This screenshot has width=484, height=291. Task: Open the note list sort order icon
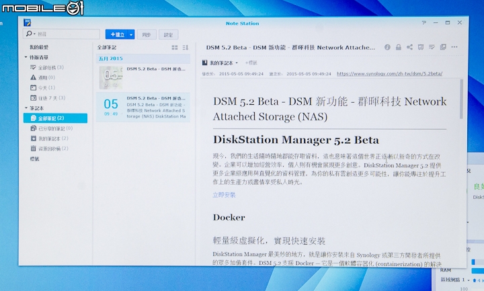186,48
